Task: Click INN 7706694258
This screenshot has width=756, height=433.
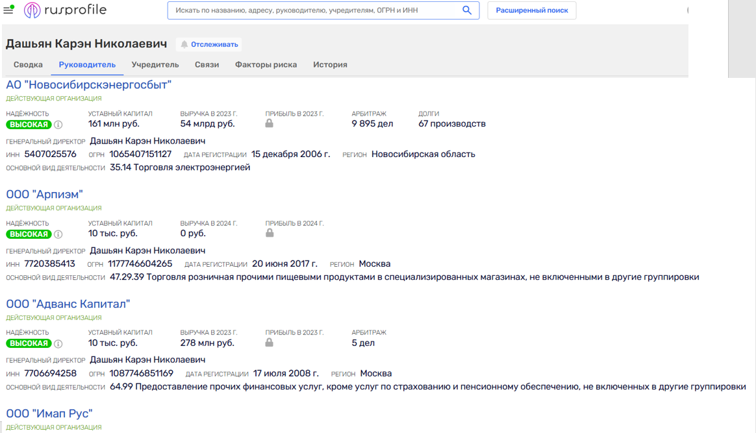Action: 50,373
